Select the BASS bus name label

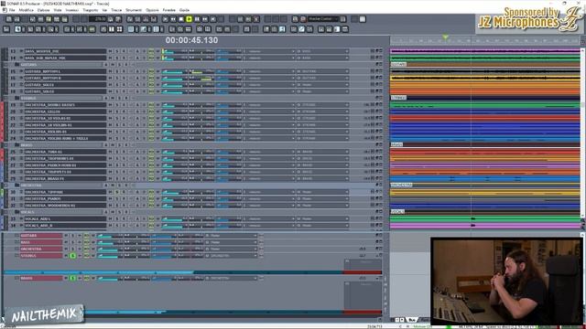pos(41,242)
